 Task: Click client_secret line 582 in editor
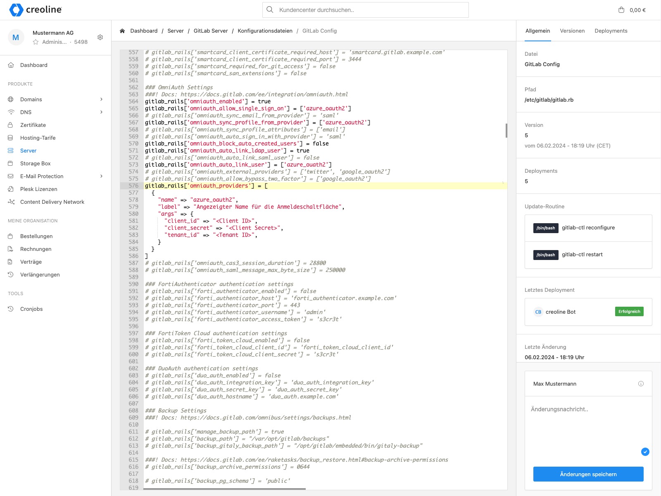(224, 228)
